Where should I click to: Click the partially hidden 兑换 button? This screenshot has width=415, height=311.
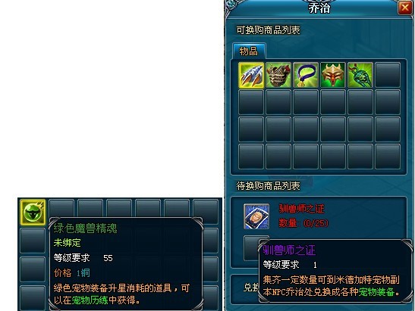pos(250,288)
